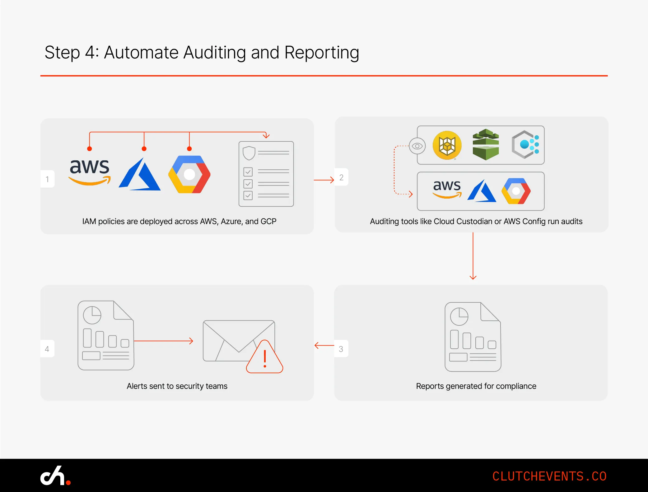The image size is (648, 492).
Task: Click the Azure logo in panel 1
Action: [140, 174]
